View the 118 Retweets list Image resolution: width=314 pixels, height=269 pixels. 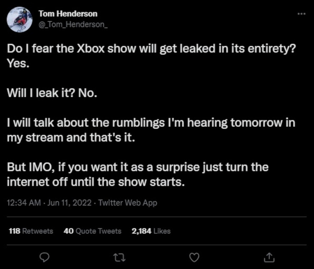(x=31, y=231)
